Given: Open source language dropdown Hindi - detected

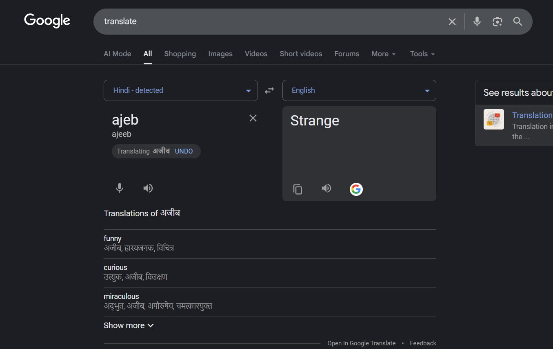Looking at the screenshot, I should click(181, 90).
